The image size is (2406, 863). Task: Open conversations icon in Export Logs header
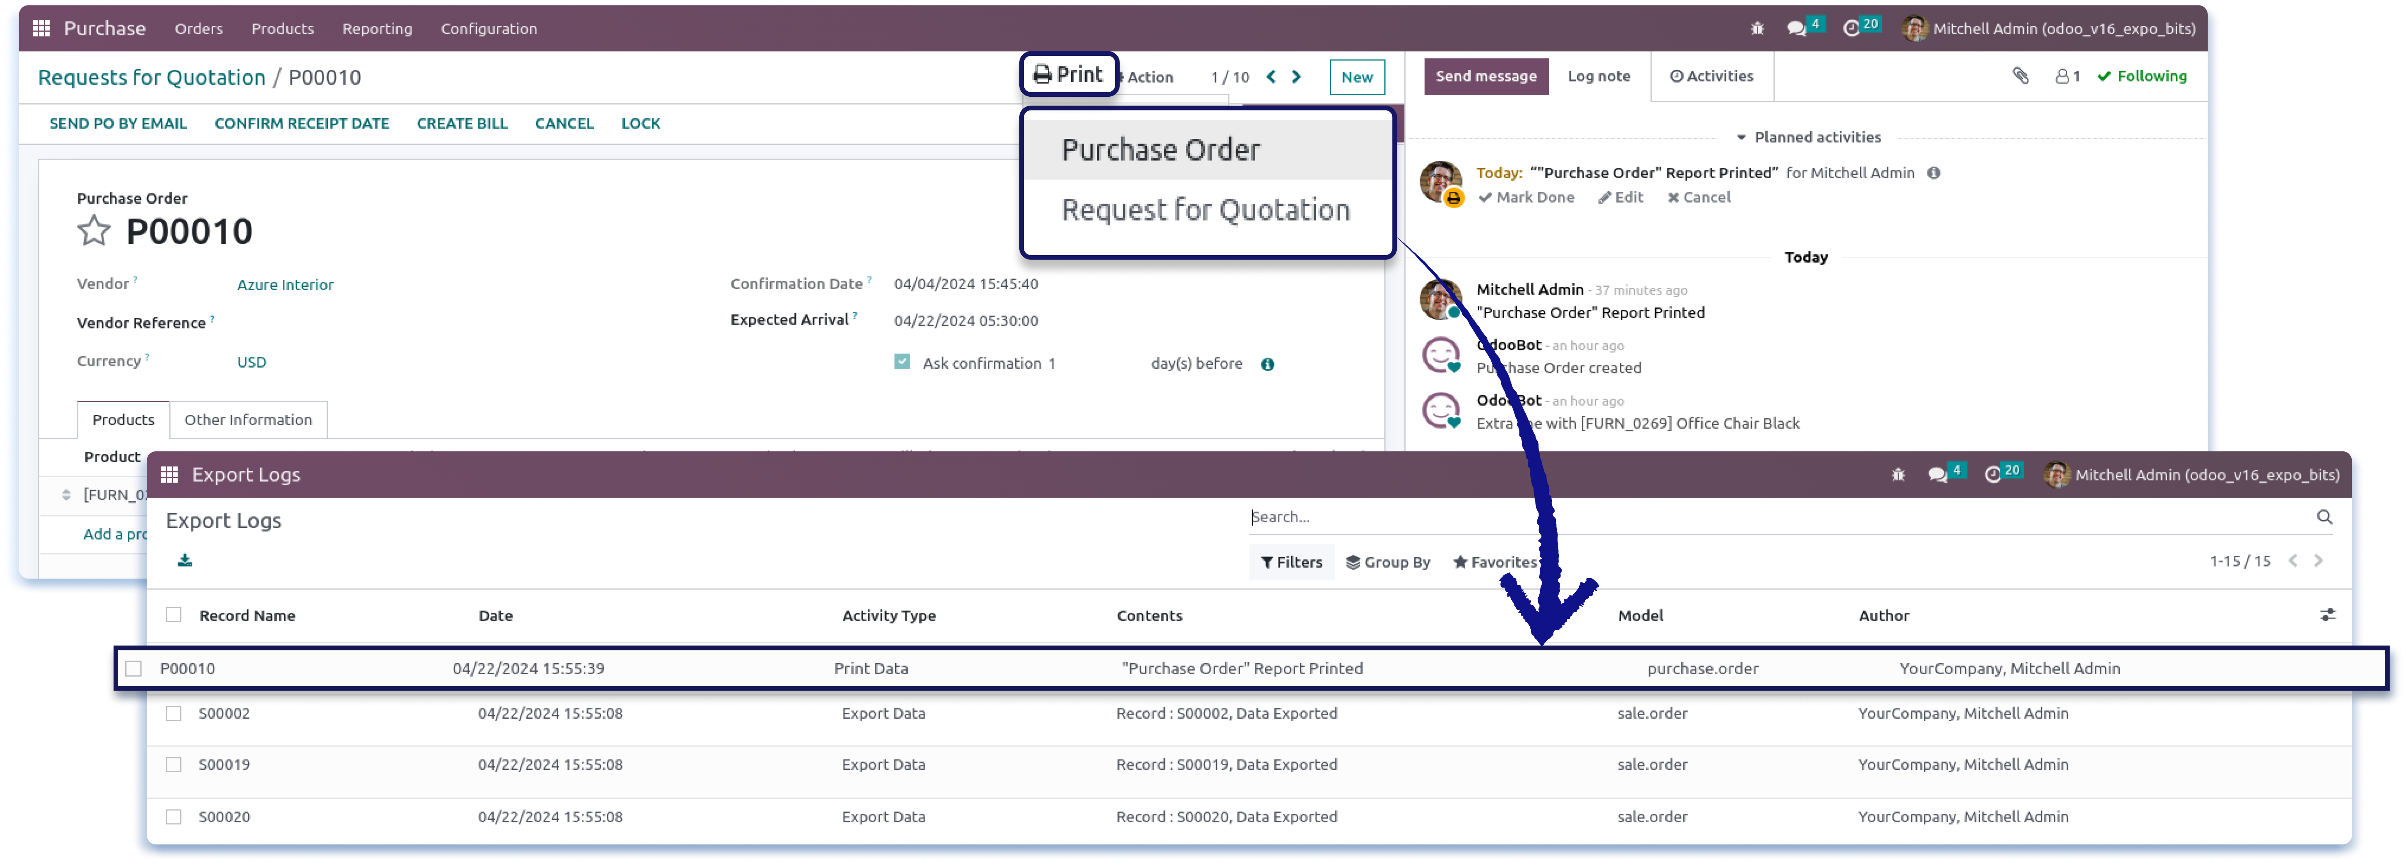(x=1937, y=474)
